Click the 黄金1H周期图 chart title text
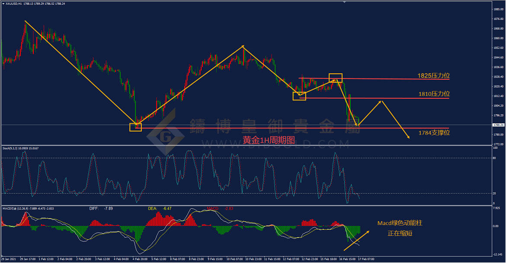This screenshot has width=506, height=263. click(x=269, y=140)
